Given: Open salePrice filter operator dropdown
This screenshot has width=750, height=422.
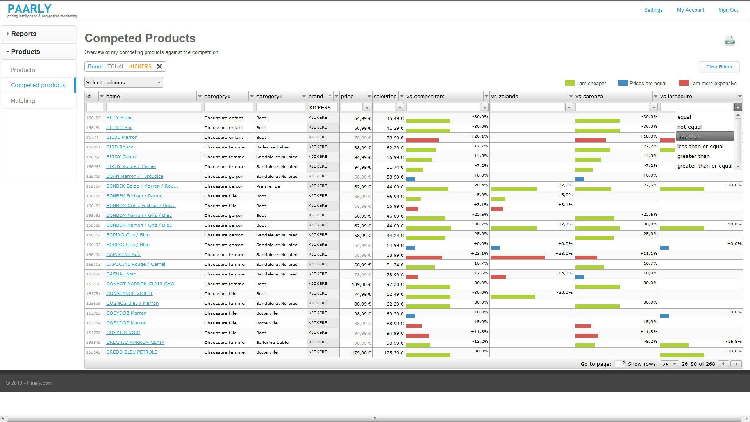Looking at the screenshot, I should (400, 107).
